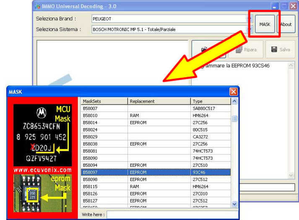The width and height of the screenshot is (299, 220).
Task: Select the B58126 mask set row
Action: click(x=156, y=194)
